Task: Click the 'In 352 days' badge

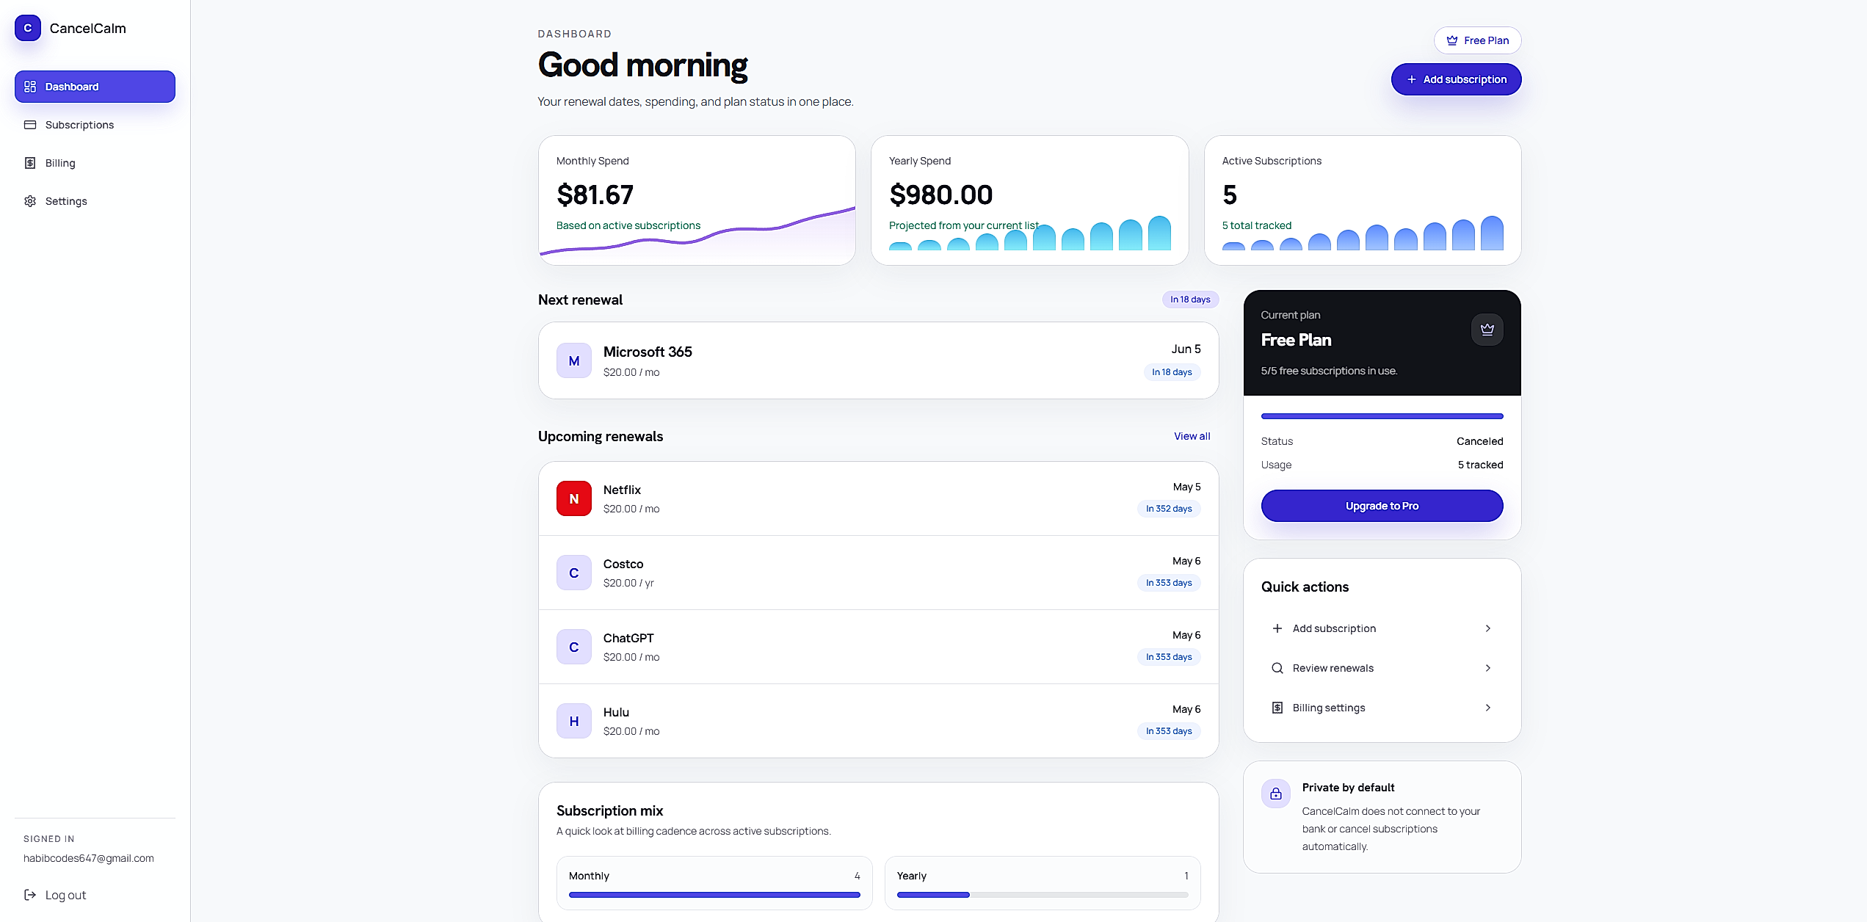Action: click(x=1169, y=509)
